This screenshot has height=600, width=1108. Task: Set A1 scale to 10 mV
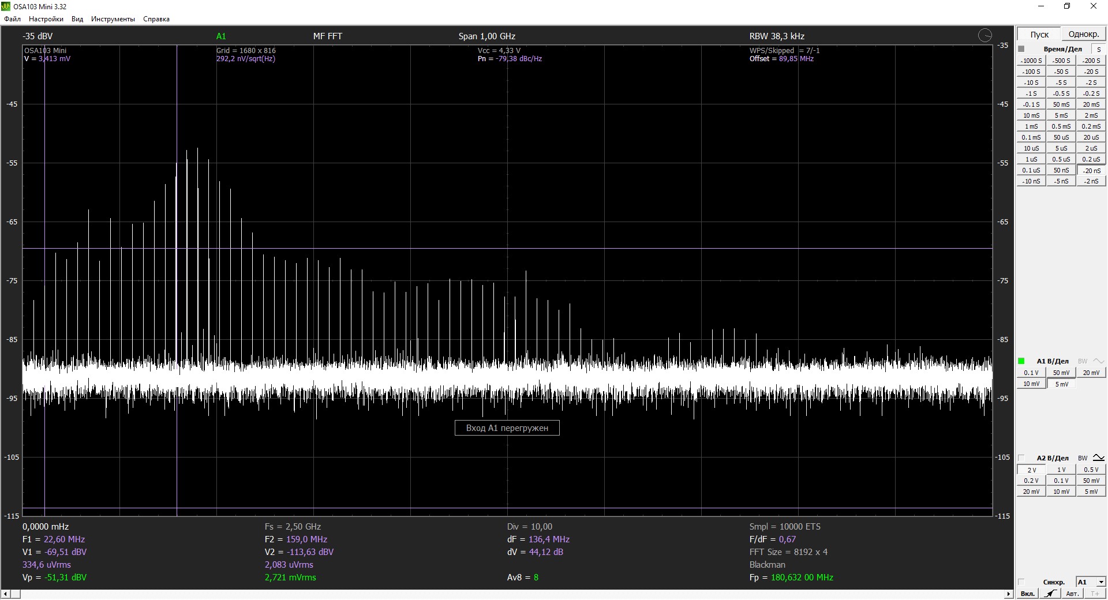1031,384
